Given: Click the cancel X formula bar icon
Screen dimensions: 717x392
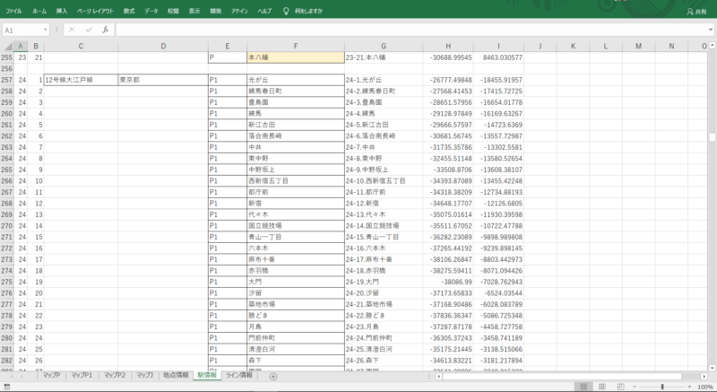Looking at the screenshot, I should 72,30.
